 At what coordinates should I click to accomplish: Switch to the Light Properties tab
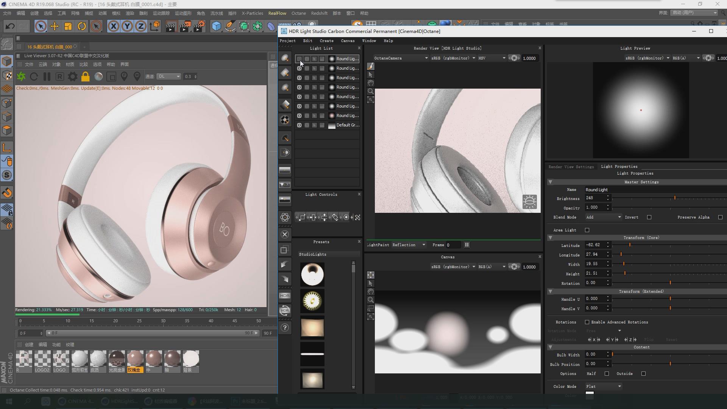tap(619, 167)
